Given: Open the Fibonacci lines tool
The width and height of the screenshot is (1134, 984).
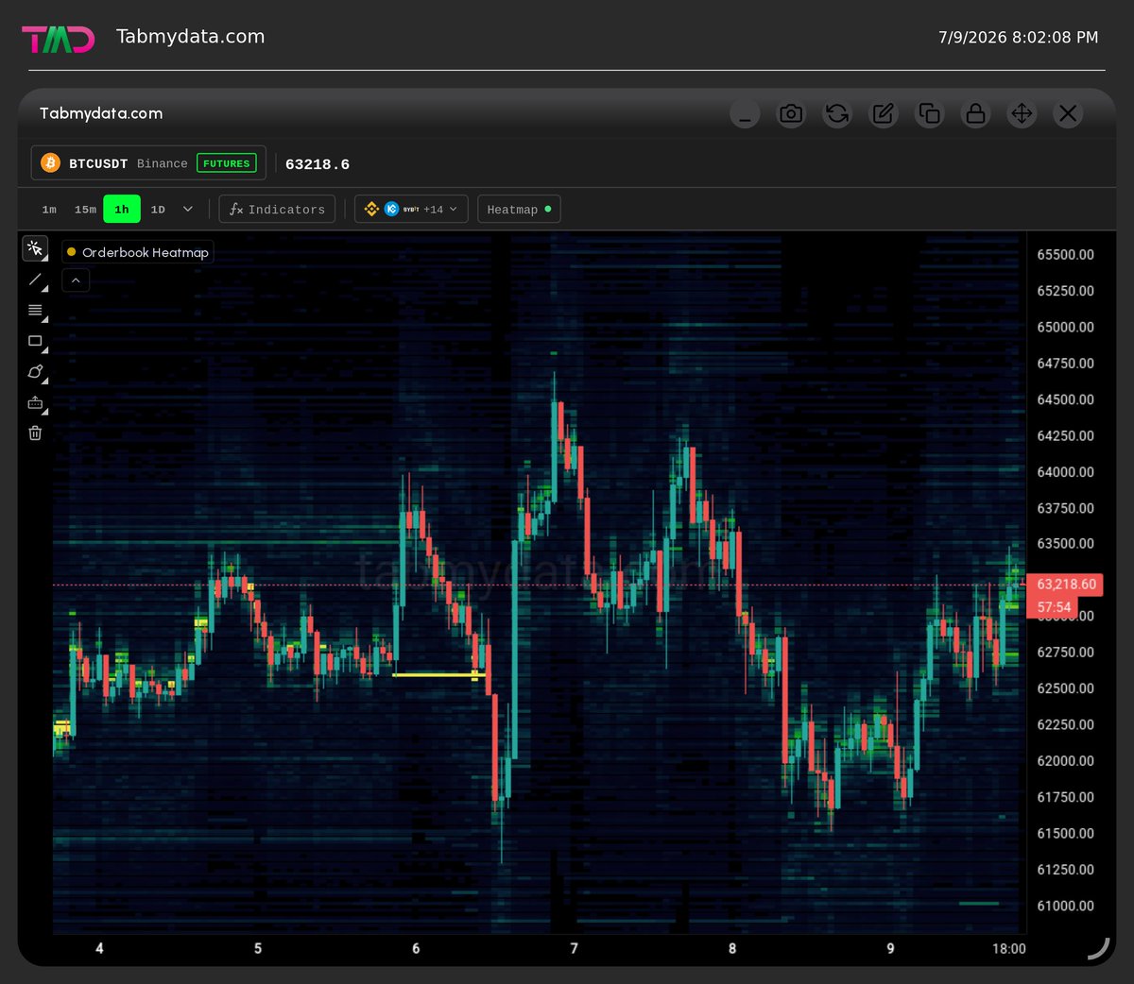Looking at the screenshot, I should [x=36, y=311].
